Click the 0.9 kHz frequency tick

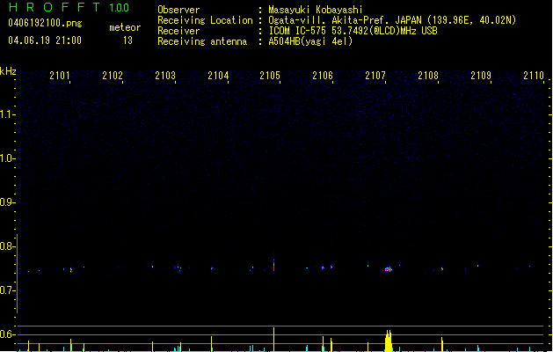[x=7, y=202]
